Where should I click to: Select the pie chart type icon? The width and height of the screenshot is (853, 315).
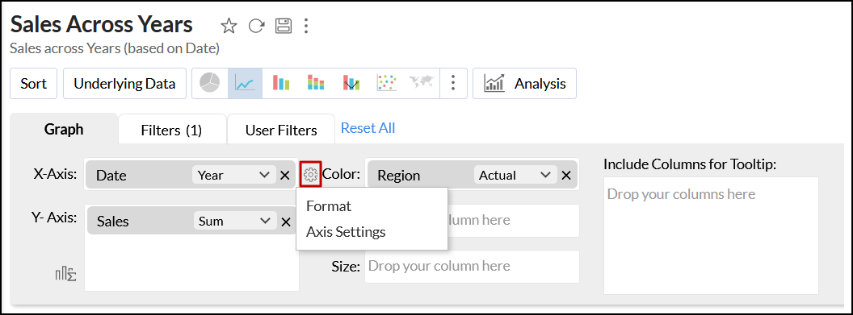pos(210,84)
